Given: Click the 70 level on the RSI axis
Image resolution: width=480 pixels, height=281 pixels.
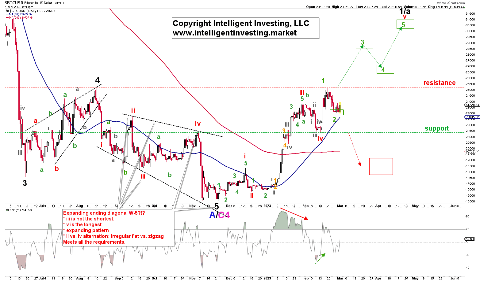Looking at the screenshot, I should pos(468,229).
